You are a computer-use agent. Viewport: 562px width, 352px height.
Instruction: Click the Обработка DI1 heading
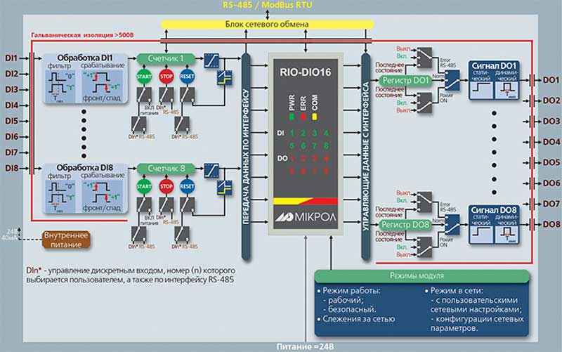coord(85,58)
